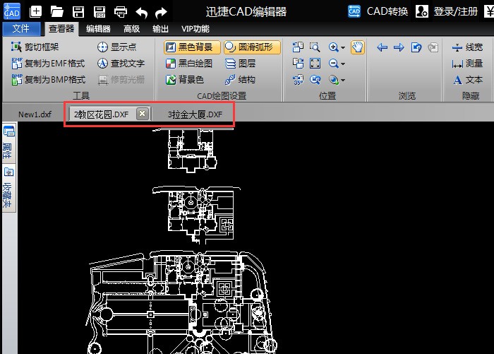Expand the zoom in dropdown arrow
This screenshot has width=494, height=354.
(x=343, y=47)
